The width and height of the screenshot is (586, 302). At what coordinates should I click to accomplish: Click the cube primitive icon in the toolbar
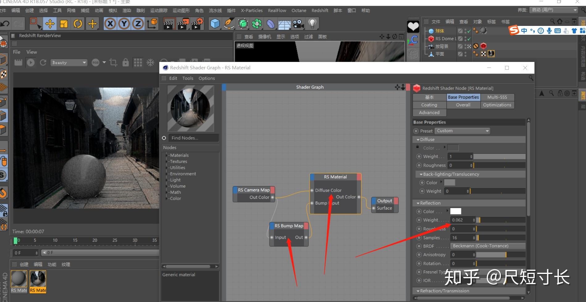tap(214, 23)
